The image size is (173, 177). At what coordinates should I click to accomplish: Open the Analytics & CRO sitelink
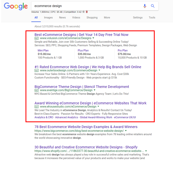pos(44,117)
